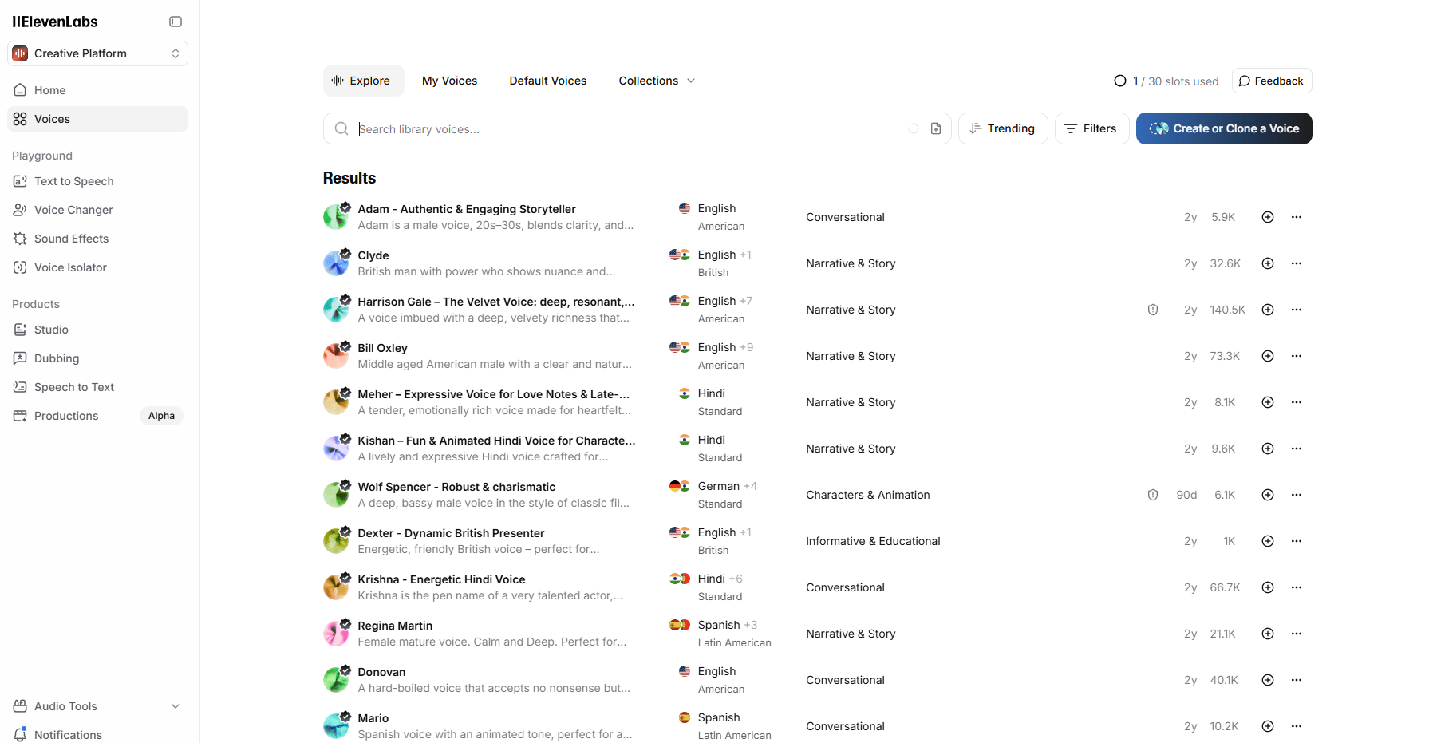Switch to the Explore tab
This screenshot has width=1429, height=743.
tap(364, 81)
